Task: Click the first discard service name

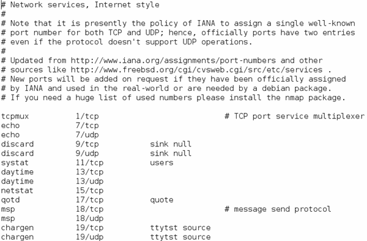Action: (x=17, y=144)
